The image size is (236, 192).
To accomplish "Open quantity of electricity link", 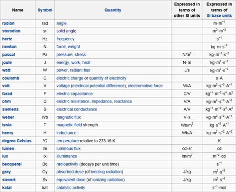I will (x=108, y=78).
